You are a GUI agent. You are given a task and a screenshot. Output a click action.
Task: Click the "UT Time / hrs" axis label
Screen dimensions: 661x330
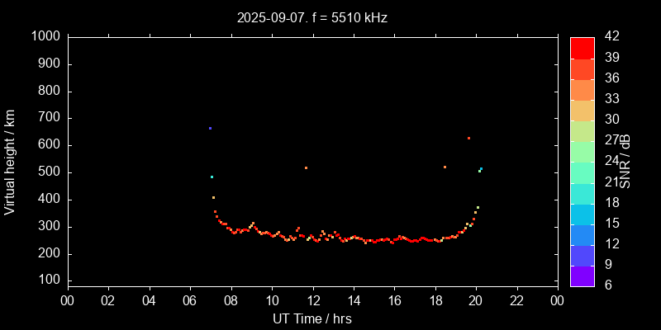tap(312, 318)
